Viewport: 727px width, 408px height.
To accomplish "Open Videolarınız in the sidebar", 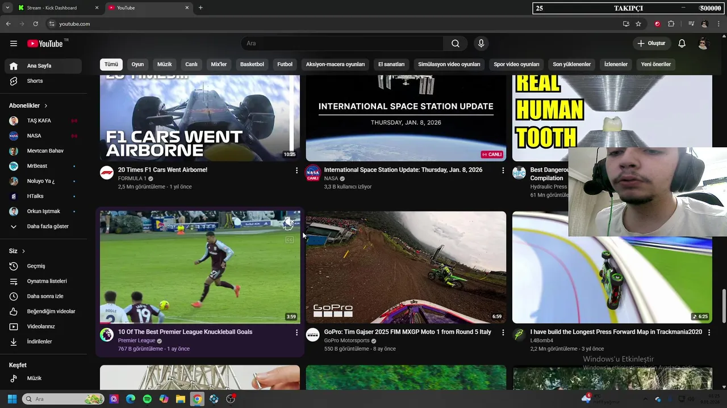I will coord(43,326).
